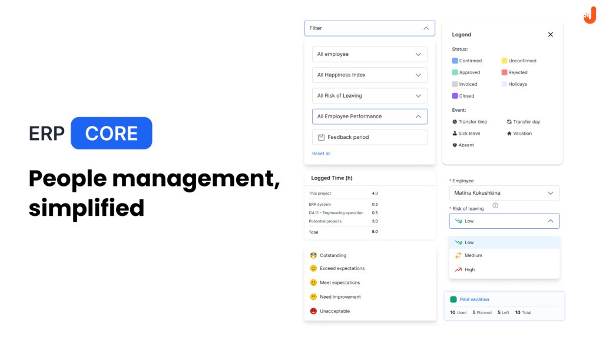Viewport: 603px width, 340px height.
Task: Open the All Happiness Index dropdown
Action: (369, 75)
